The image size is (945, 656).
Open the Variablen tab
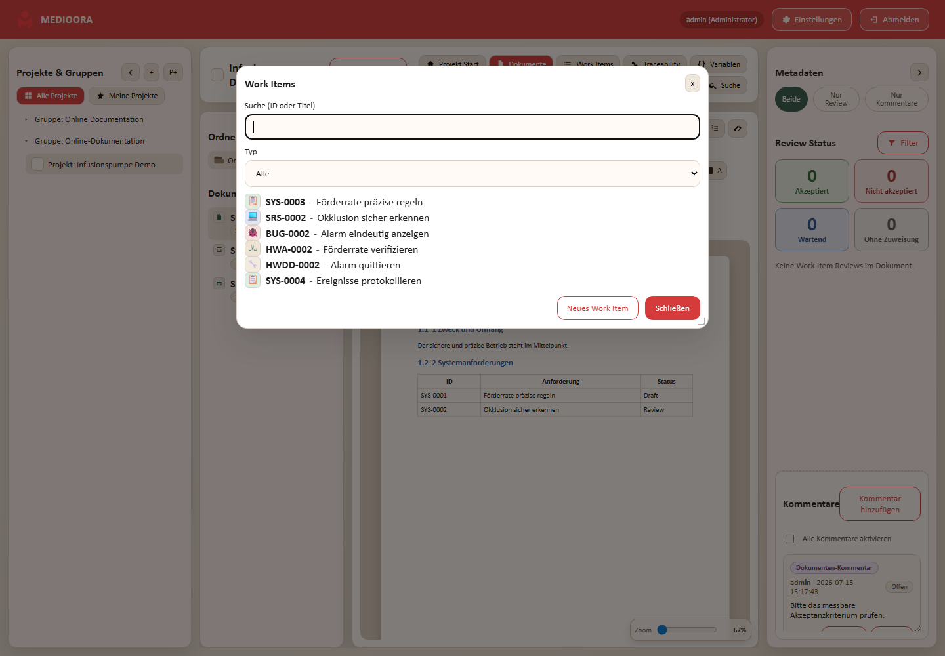719,64
